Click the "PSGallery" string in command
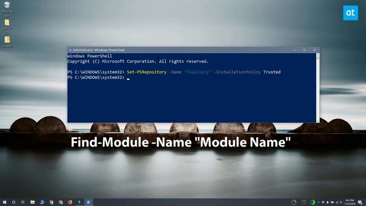Image resolution: width=366 pixels, height=206 pixels. (x=197, y=72)
